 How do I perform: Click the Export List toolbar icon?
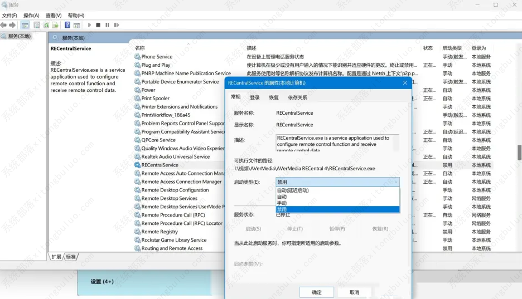pos(55,25)
